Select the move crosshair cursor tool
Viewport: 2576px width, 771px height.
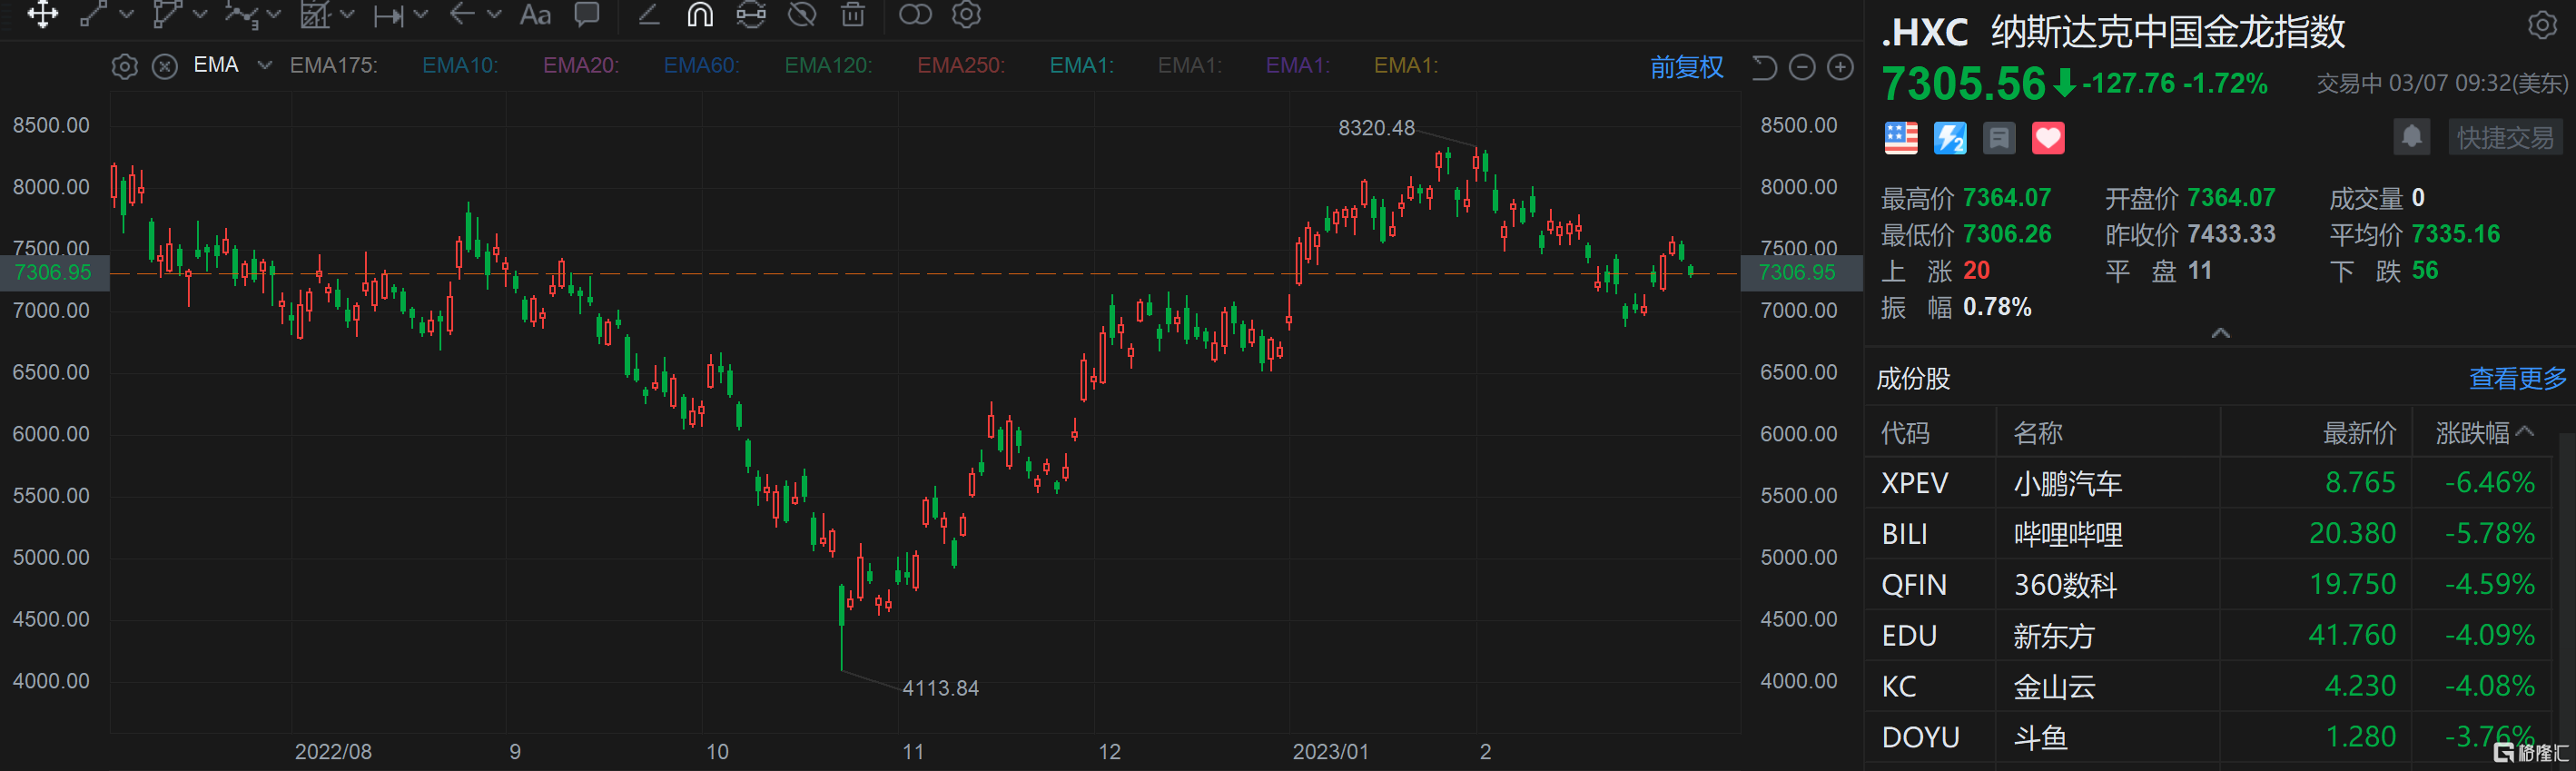click(x=42, y=15)
